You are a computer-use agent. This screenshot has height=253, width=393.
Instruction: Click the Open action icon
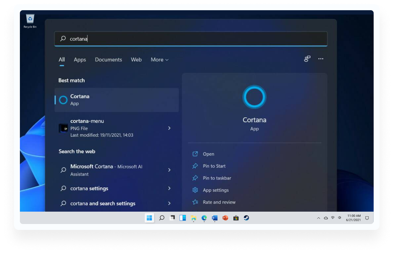tap(195, 154)
